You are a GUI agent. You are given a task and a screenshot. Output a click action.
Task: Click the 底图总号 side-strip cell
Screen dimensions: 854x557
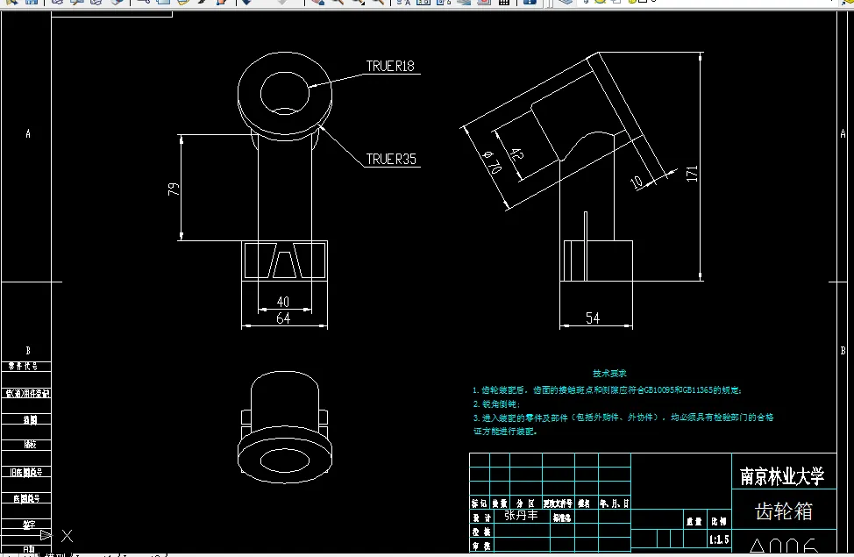[x=26, y=498]
